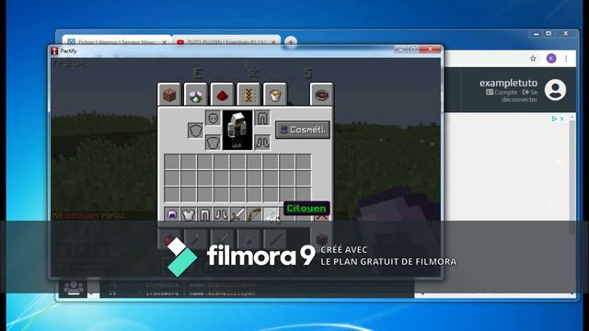Screen dimensions: 589x331
Task: Open the Building Blocks brick tab
Action: click(169, 95)
